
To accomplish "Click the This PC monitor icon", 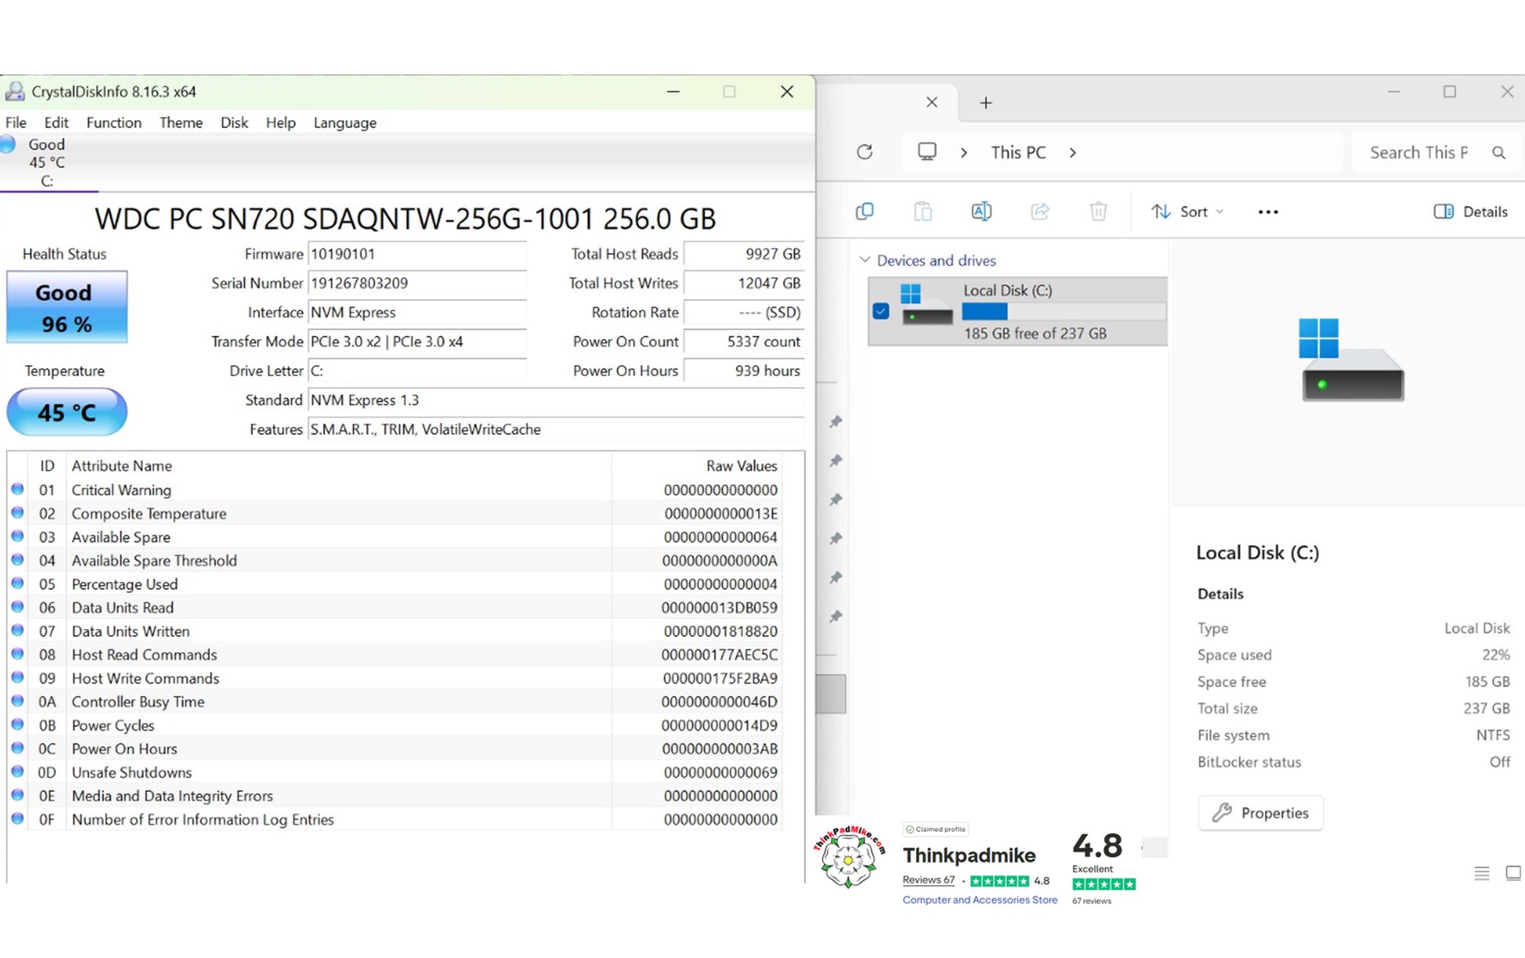I will tap(927, 151).
